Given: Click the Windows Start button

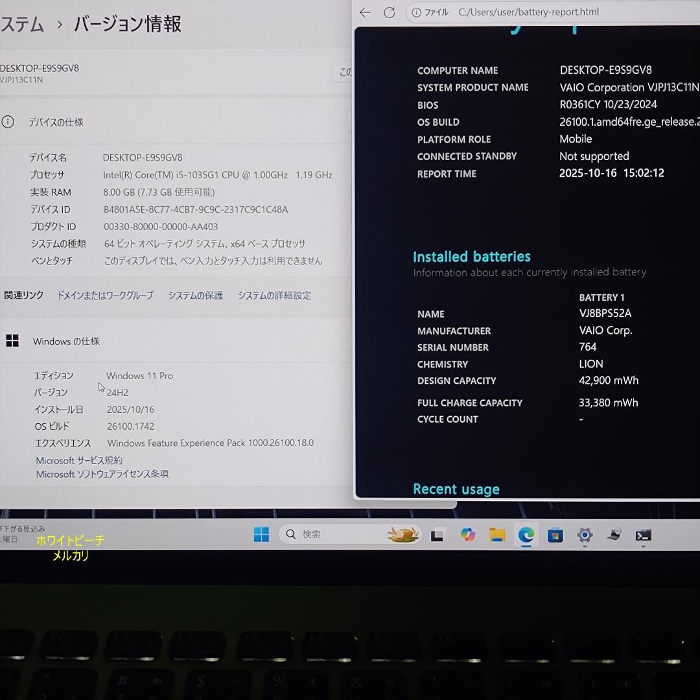Looking at the screenshot, I should point(261,534).
